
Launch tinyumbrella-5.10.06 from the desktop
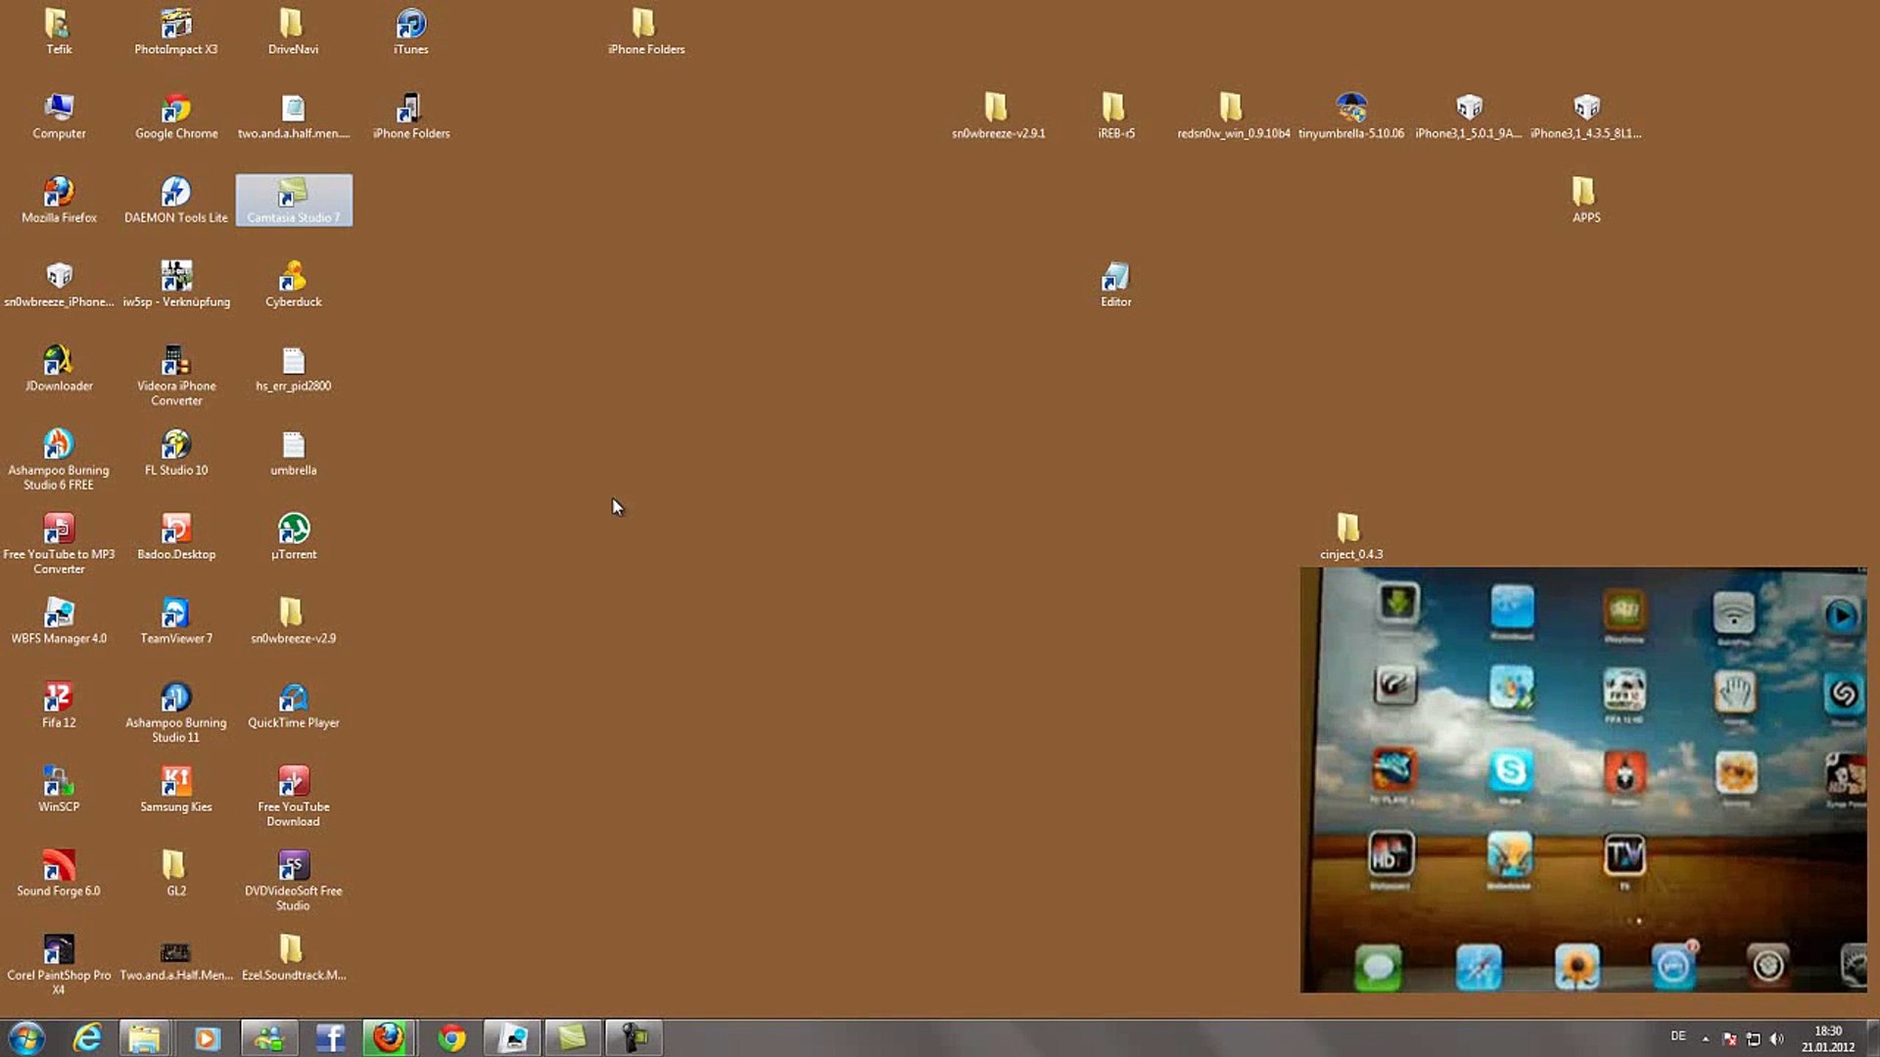point(1351,116)
